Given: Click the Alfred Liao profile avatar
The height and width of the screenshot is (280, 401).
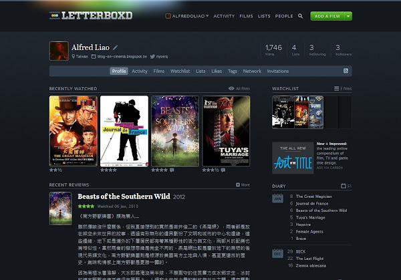Looking at the screenshot, I should tap(59, 51).
